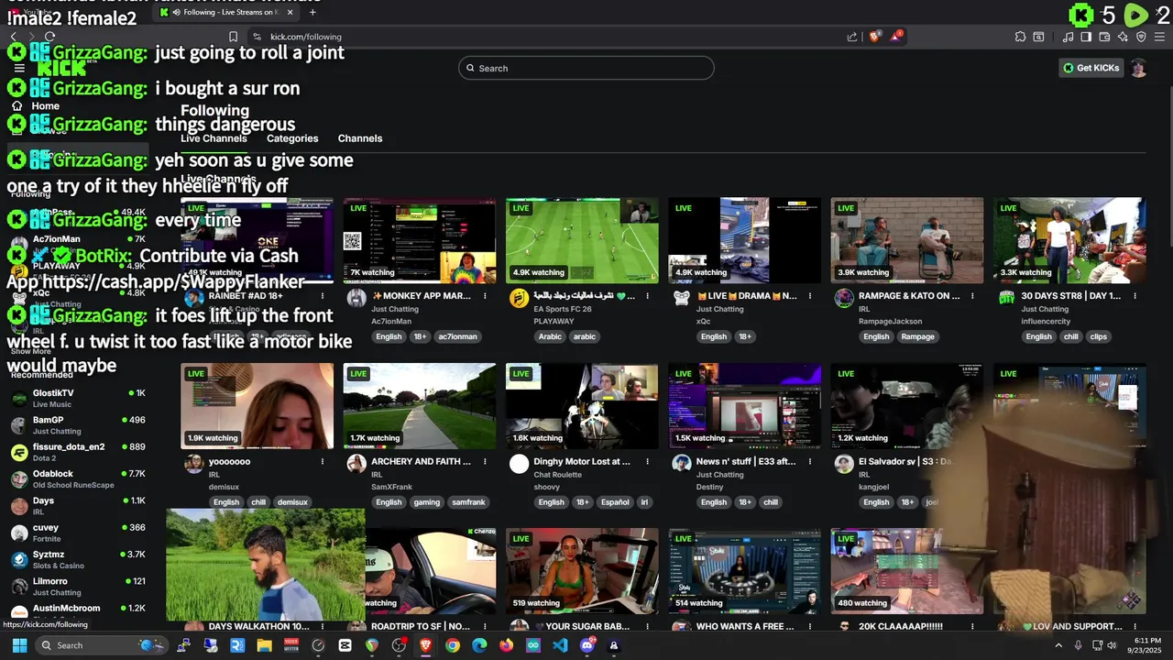Open options menu for ARCHERY AND FAITH stream
Screen dimensions: 1173x660
tap(485, 462)
